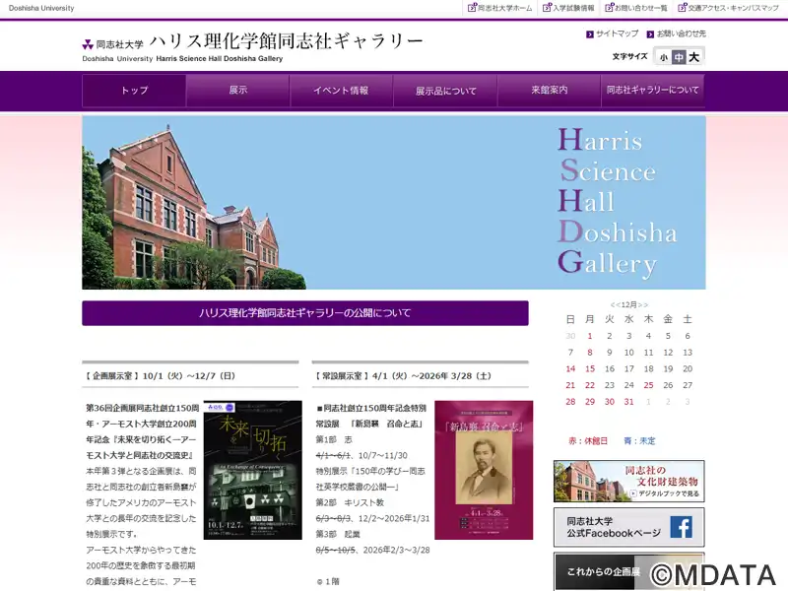Click the Facebook icon in the sidebar banner
Viewport: 788px width, 591px height.
tap(681, 527)
